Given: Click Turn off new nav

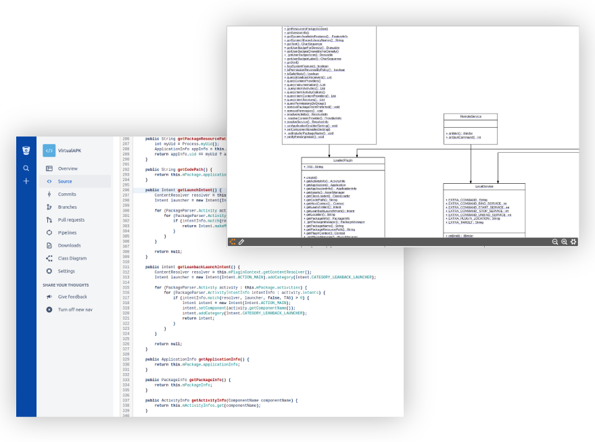Looking at the screenshot, I should 75,310.
